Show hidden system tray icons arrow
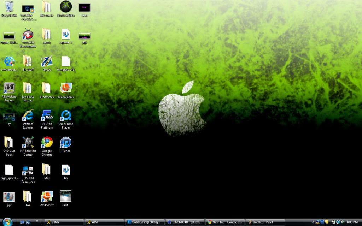The height and width of the screenshot is (226, 362). (313, 222)
